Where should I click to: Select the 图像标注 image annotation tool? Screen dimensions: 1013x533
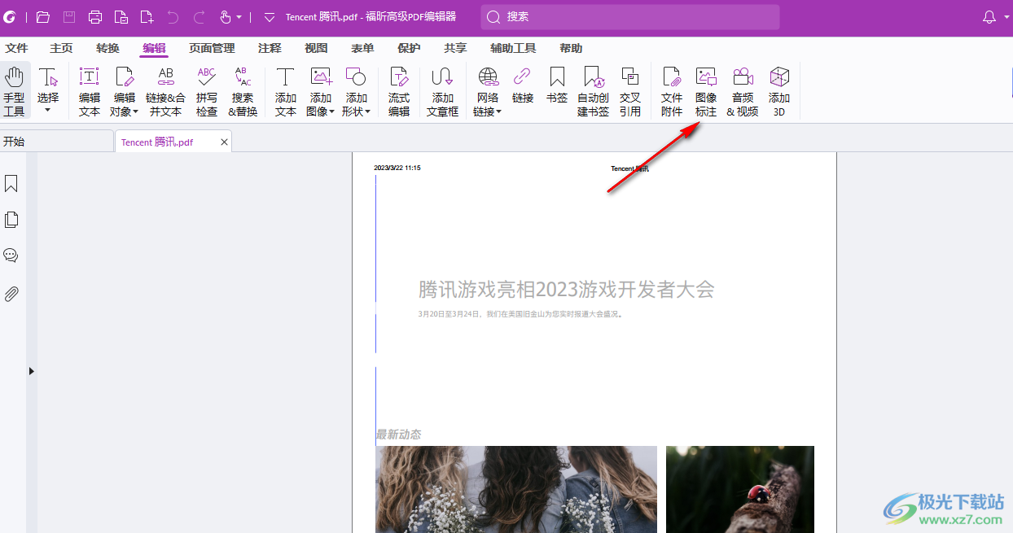706,91
